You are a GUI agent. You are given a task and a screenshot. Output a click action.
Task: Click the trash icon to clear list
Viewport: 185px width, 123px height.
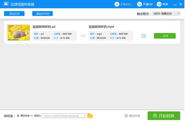point(126,116)
